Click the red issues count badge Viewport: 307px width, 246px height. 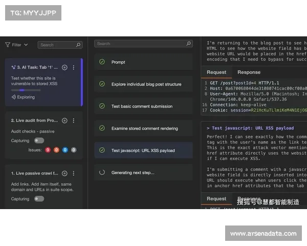coord(48,150)
